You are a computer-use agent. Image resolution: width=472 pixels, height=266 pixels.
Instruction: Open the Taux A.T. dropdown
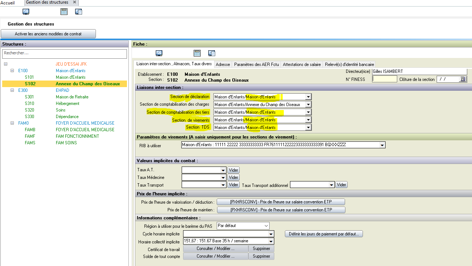[x=223, y=170]
